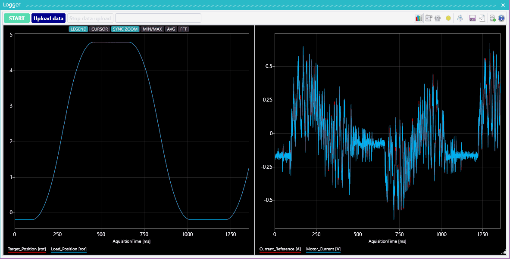
Task: Click the yellow status indicator icon
Action: tap(448, 18)
